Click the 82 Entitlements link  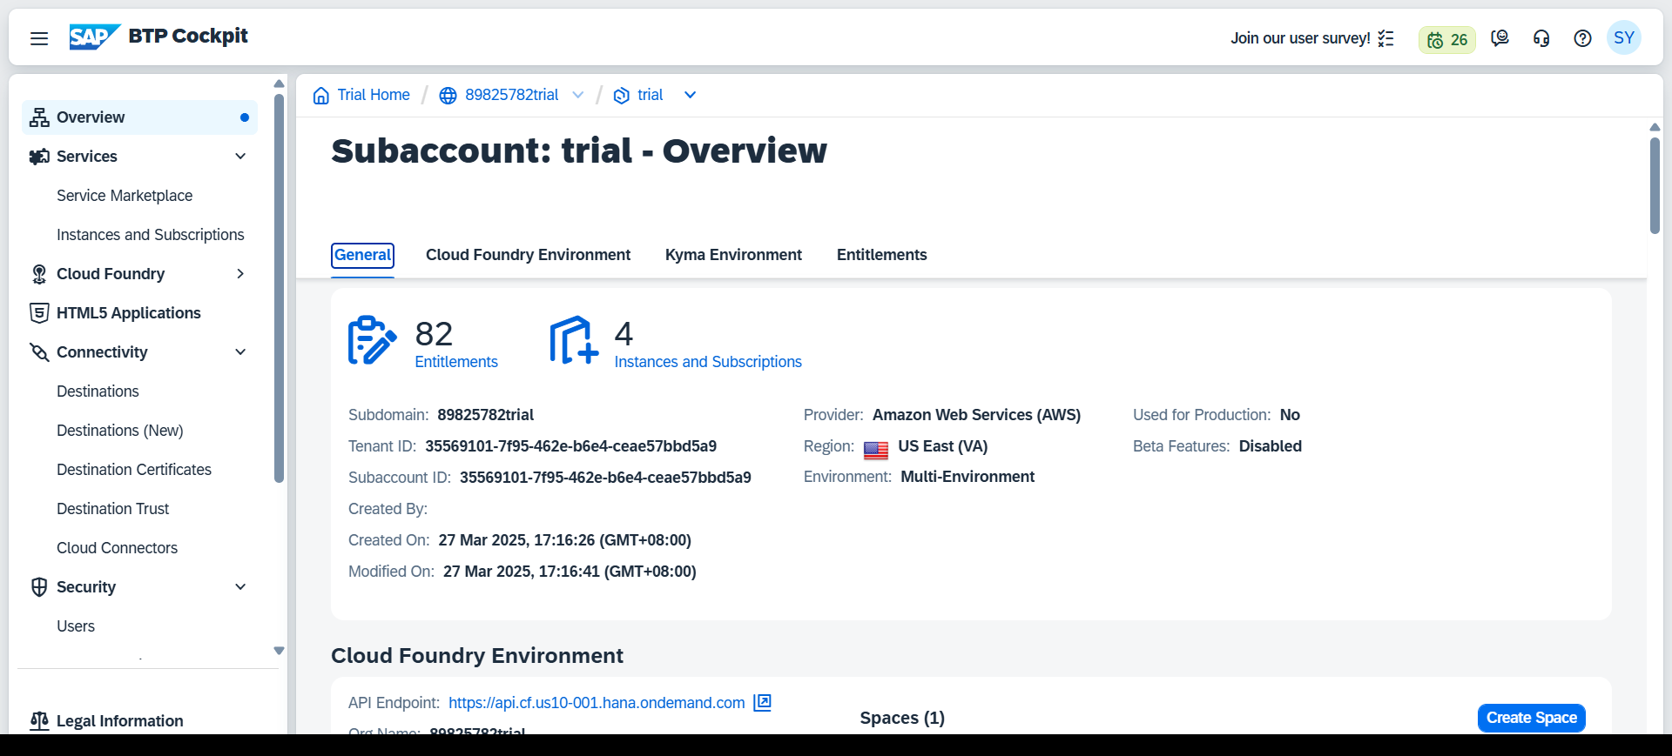[x=456, y=362]
